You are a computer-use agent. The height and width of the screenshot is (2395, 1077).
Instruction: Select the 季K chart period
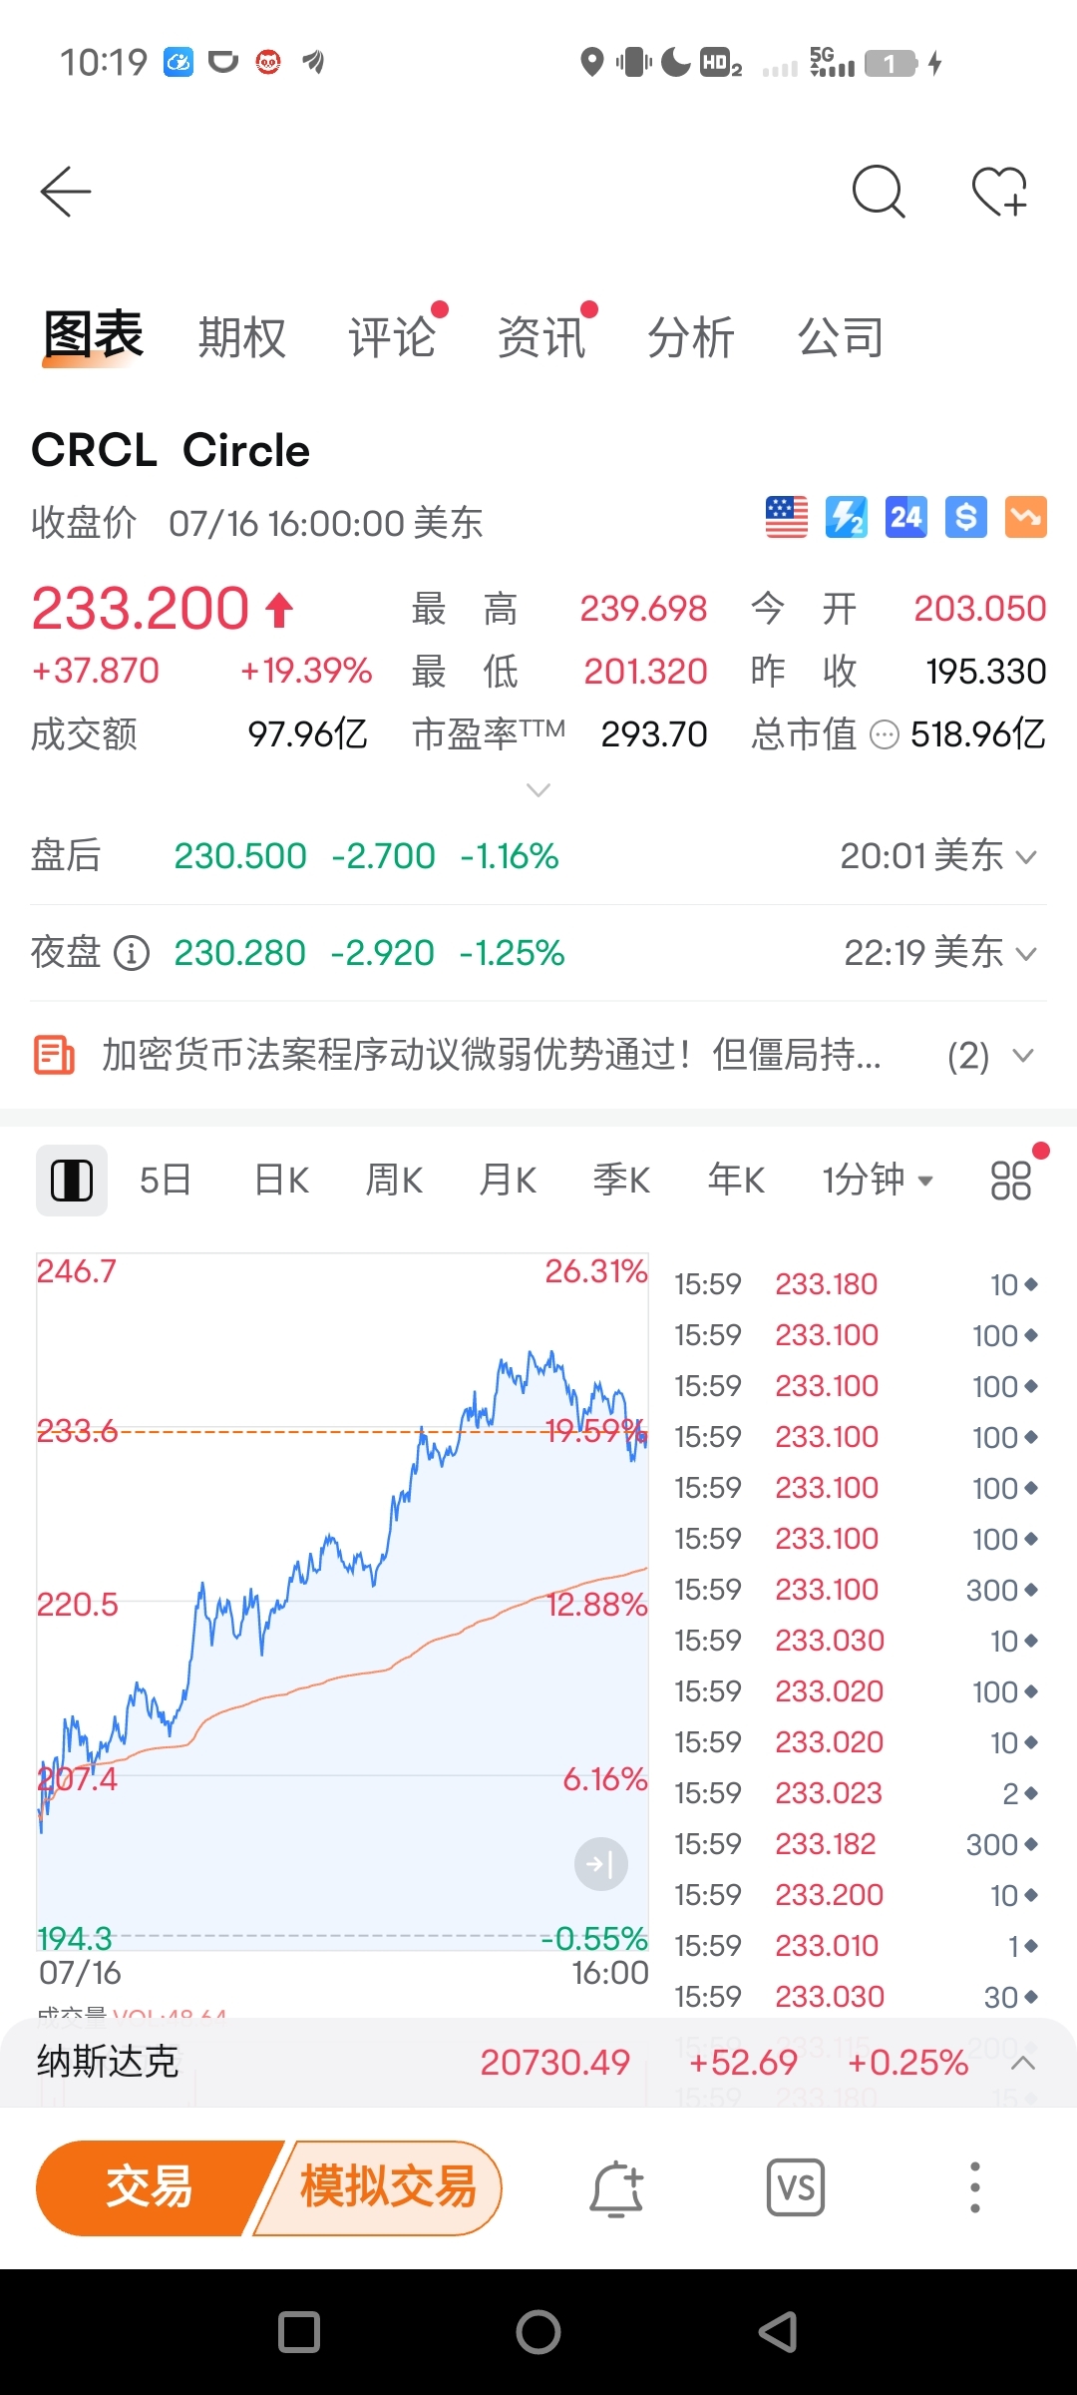pos(621,1181)
